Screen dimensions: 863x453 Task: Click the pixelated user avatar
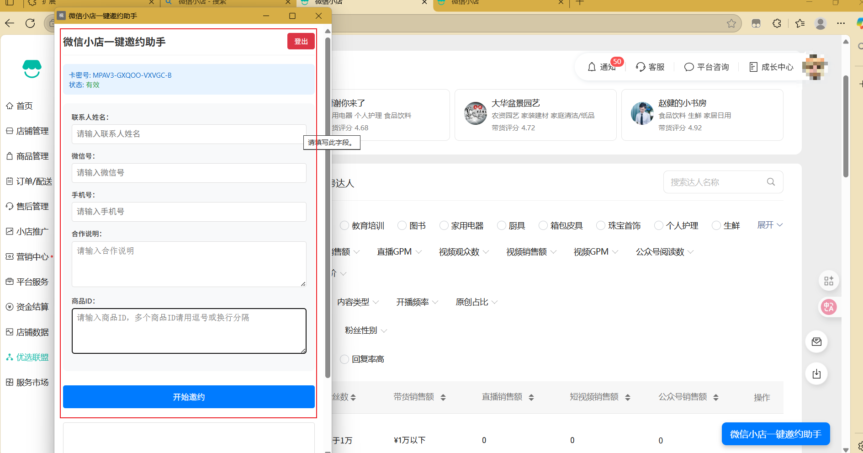click(x=815, y=67)
